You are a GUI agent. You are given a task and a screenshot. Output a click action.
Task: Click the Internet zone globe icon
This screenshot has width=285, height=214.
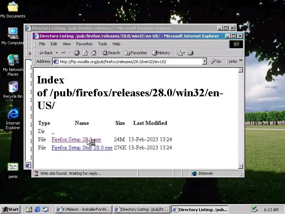194,173
